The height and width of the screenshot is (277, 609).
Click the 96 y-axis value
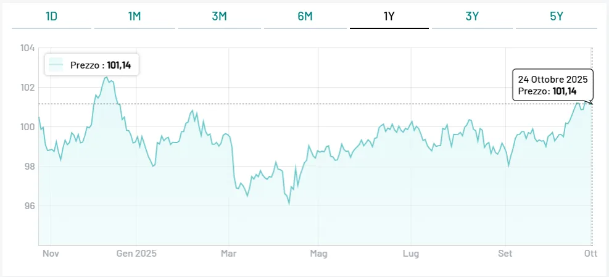pos(30,206)
